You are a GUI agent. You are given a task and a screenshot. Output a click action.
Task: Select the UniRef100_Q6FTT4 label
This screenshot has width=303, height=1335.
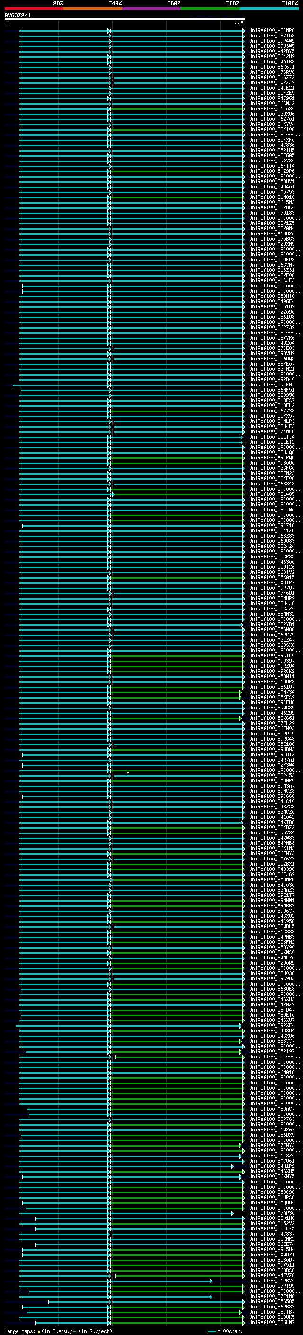tap(271, 166)
